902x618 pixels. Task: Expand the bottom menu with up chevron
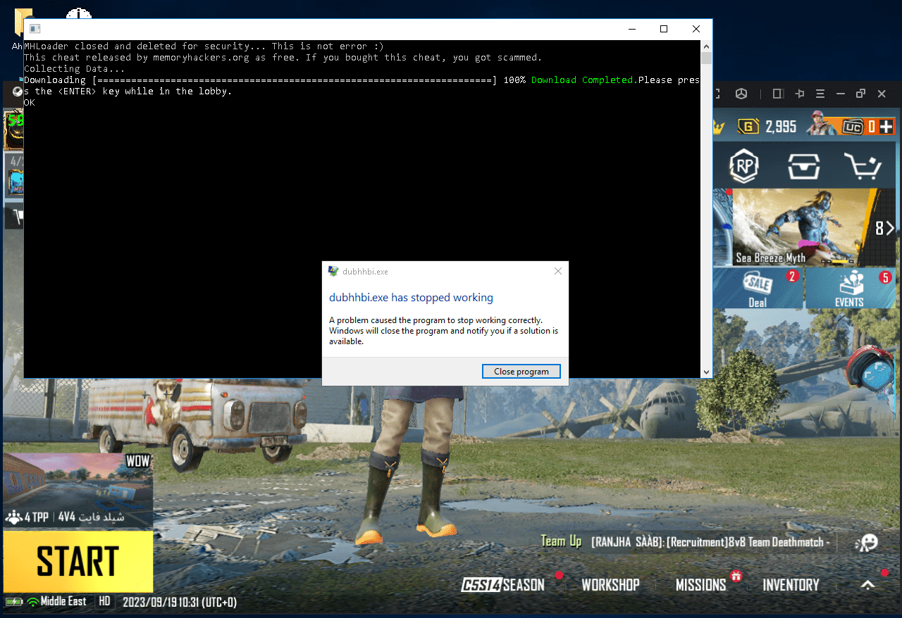(x=868, y=585)
